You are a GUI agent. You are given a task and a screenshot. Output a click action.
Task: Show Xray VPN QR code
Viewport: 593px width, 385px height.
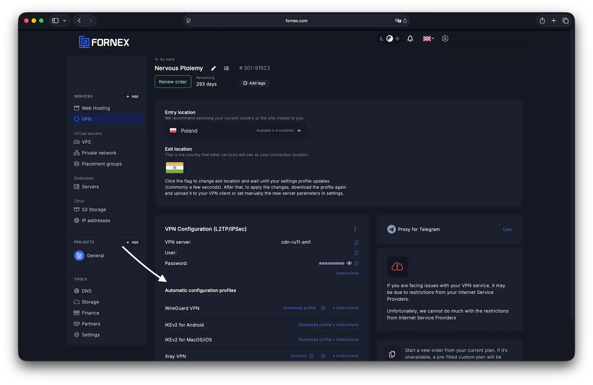click(x=323, y=356)
